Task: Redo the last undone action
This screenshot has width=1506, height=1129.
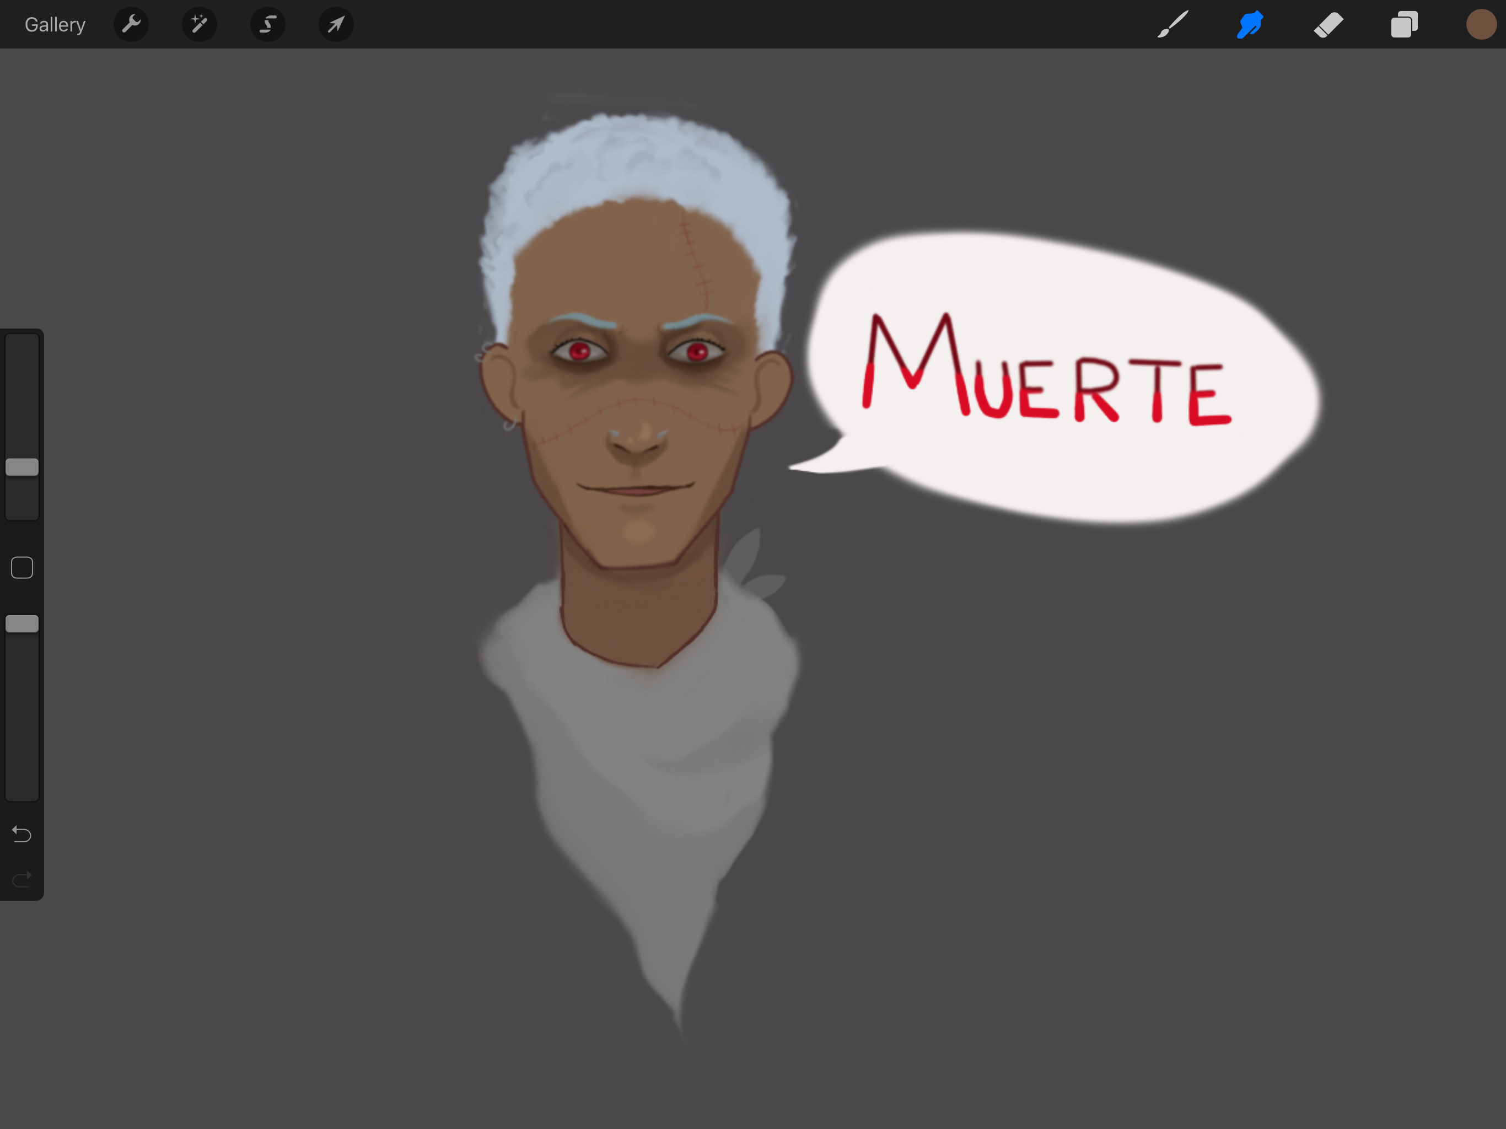Action: (x=22, y=879)
